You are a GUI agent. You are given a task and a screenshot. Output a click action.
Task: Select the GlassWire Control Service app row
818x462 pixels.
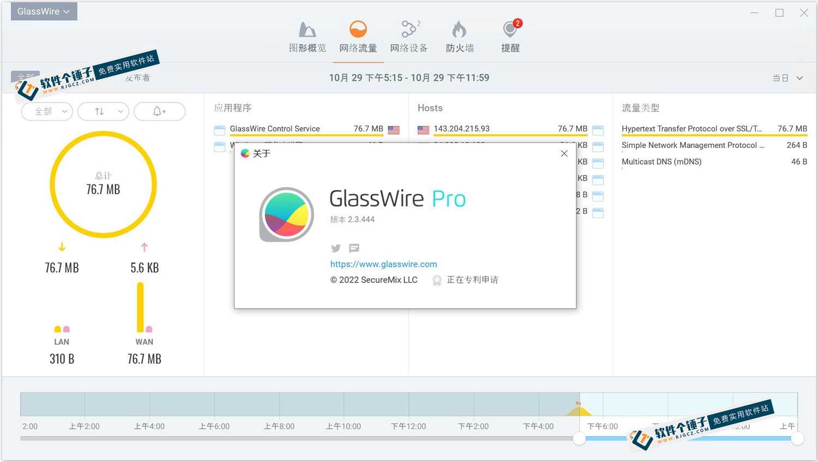click(306, 129)
